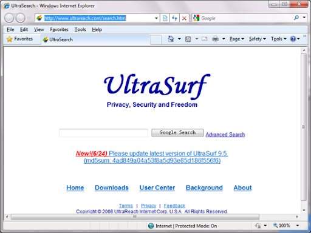Image resolution: width=311 pixels, height=233 pixels.
Task: Open search provider dropdown arrow
Action: pyautogui.click(x=304, y=18)
